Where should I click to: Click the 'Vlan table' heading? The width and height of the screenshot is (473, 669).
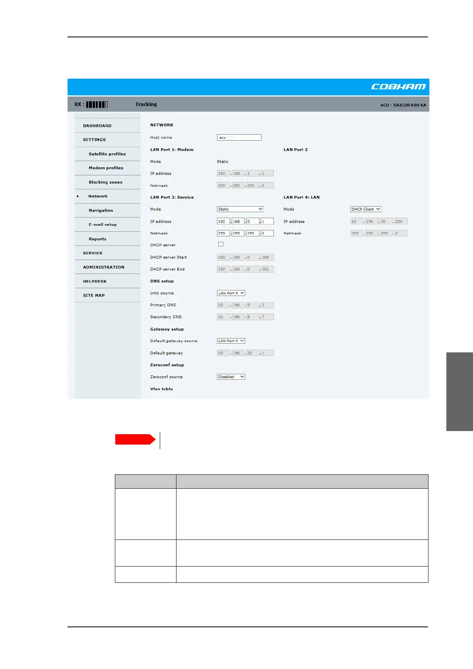(161, 389)
